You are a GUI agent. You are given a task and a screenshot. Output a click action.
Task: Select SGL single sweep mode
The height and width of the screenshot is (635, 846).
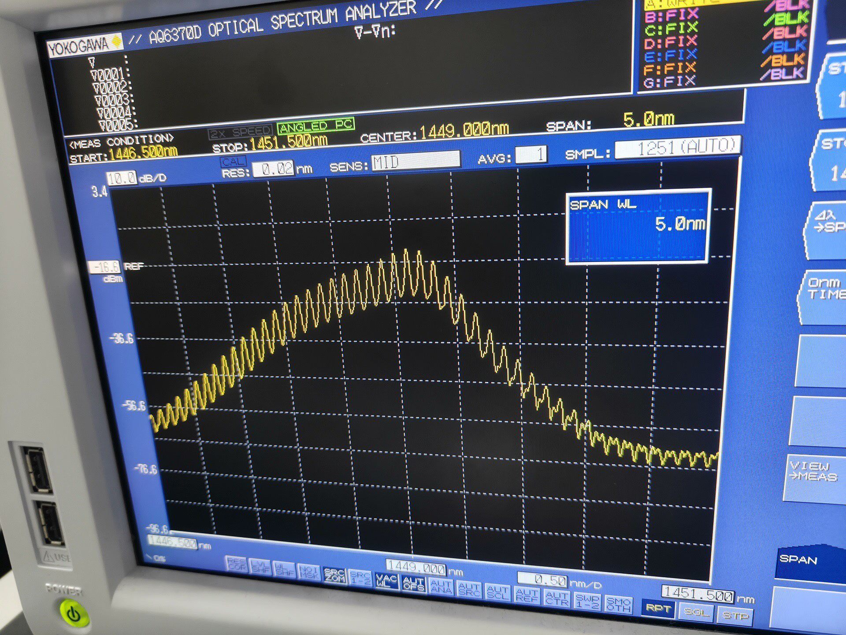(696, 613)
